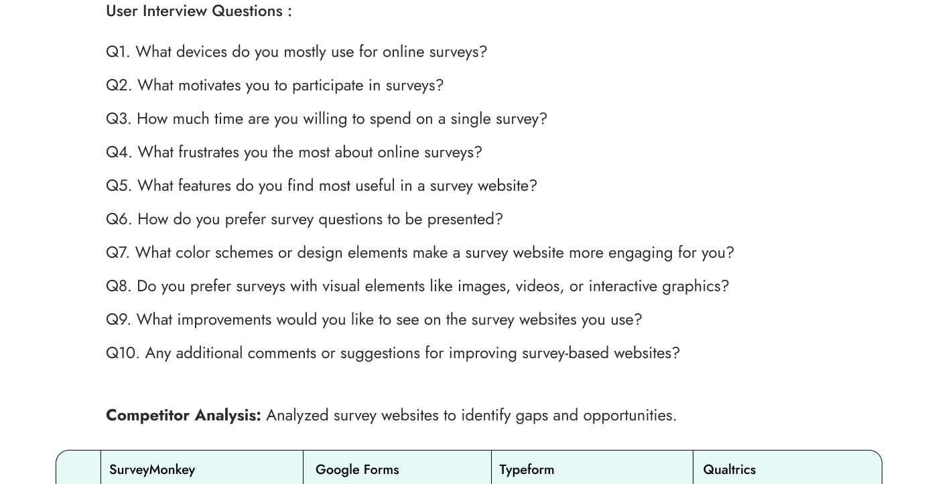This screenshot has width=938, height=484.
Task: Click the Q7 color schemes question
Action: [x=419, y=253]
